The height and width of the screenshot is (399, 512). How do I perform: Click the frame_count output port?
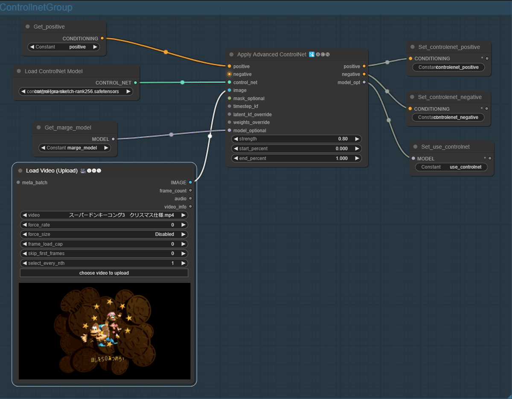(190, 191)
